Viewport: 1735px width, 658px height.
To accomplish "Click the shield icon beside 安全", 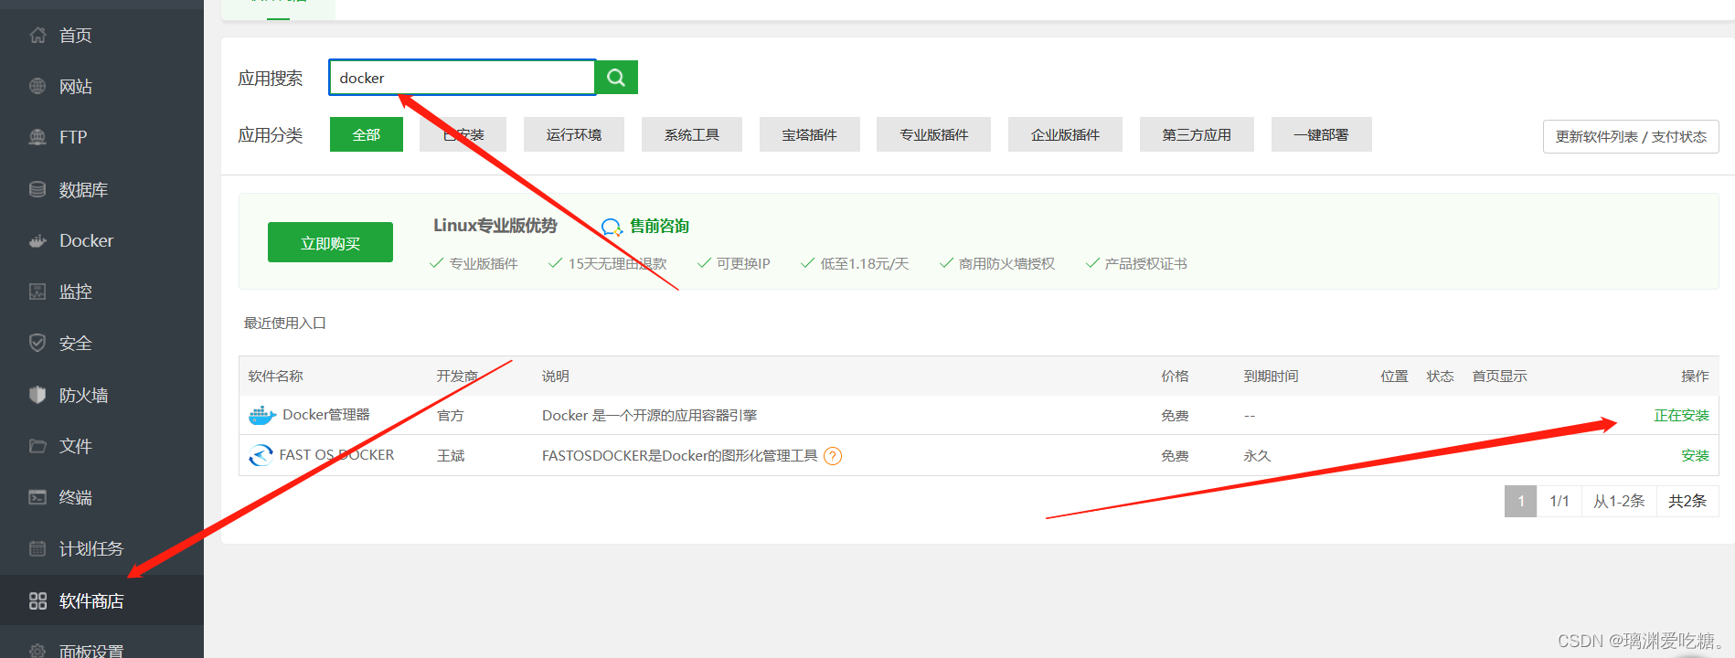I will click(x=37, y=343).
